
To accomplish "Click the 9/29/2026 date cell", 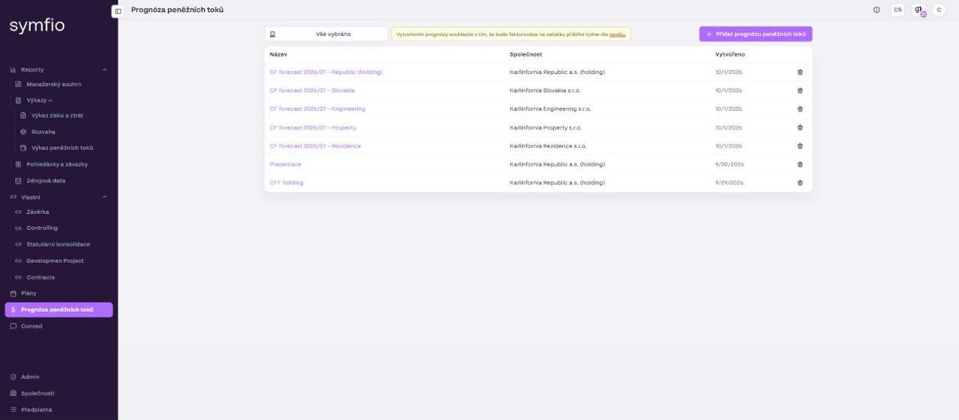I will (730, 183).
